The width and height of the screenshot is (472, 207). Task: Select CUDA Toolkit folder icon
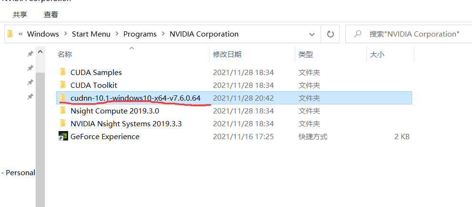coord(62,85)
